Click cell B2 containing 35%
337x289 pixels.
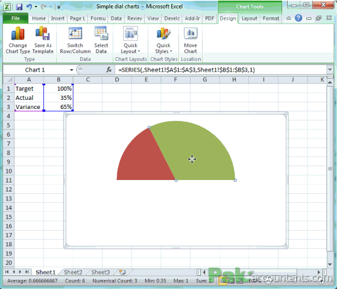pyautogui.click(x=58, y=98)
